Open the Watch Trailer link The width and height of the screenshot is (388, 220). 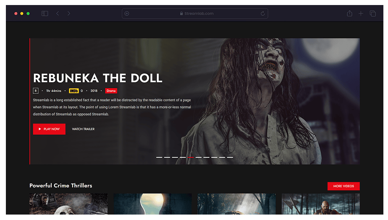[x=83, y=129]
